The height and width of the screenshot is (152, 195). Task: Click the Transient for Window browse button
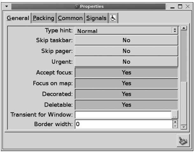[x=175, y=114]
